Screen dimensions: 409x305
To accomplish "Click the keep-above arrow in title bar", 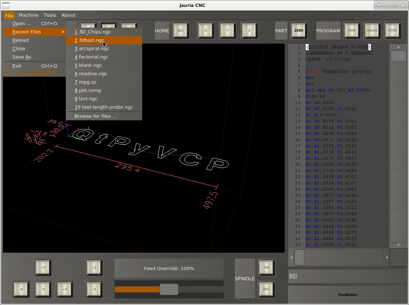I will 379,5.
